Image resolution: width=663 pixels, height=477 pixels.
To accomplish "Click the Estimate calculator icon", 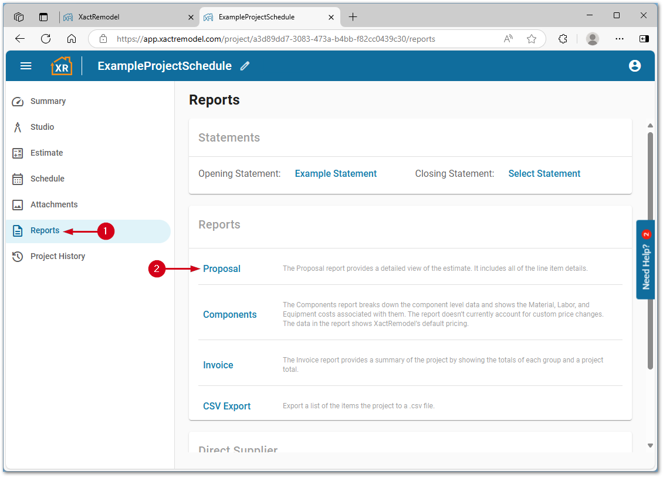I will (x=18, y=153).
